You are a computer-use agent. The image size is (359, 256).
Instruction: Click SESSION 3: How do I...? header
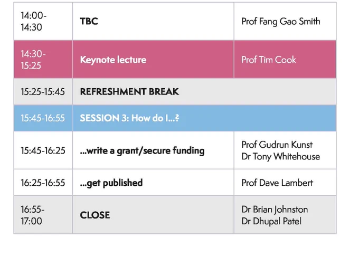[x=129, y=118]
